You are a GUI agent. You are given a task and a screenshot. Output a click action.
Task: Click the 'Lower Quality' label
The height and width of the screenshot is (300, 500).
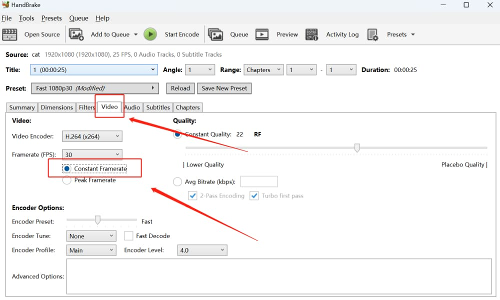tap(205, 164)
